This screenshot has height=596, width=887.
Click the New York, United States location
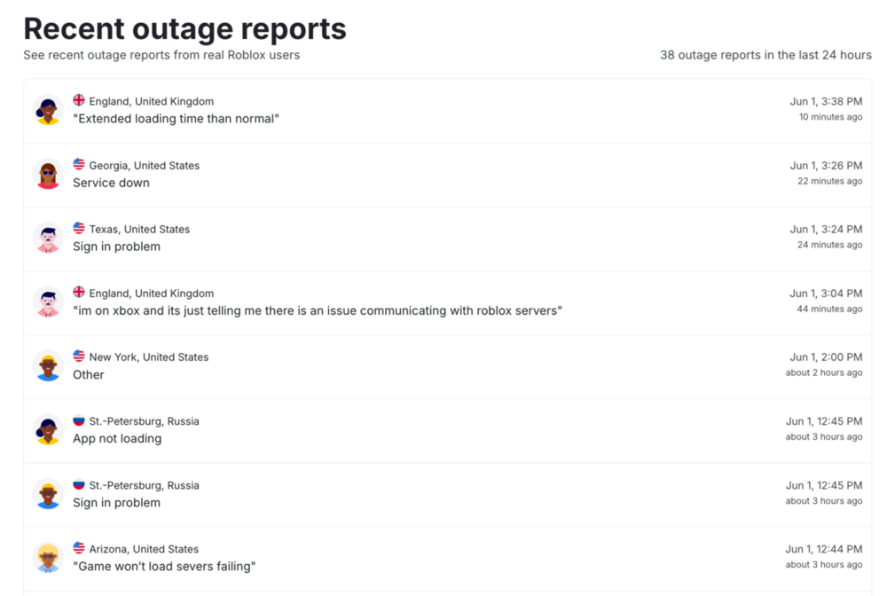point(149,357)
